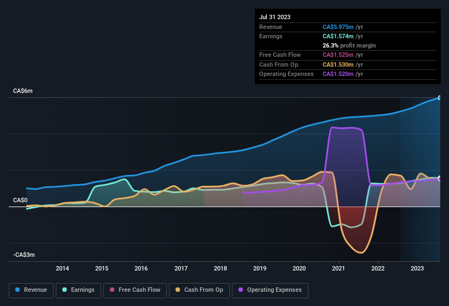The width and height of the screenshot is (449, 306).
Task: Click the Revenue CA$5.975m value in tooltip
Action: pyautogui.click(x=339, y=27)
